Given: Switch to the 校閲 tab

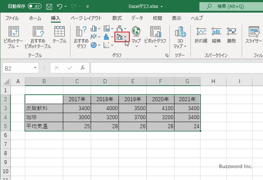Looking at the screenshot, I should click(x=158, y=18).
